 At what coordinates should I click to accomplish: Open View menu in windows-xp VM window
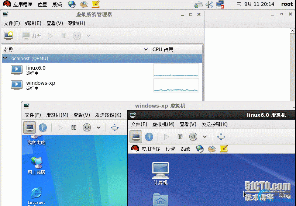82,115
